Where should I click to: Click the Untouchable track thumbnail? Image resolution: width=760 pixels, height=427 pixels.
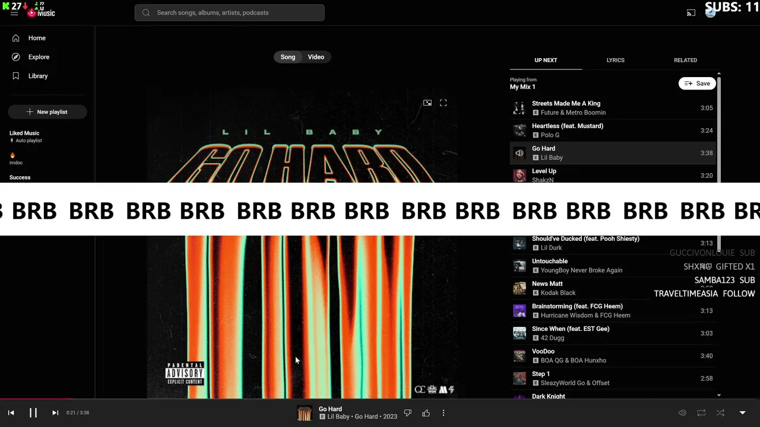[x=520, y=266]
